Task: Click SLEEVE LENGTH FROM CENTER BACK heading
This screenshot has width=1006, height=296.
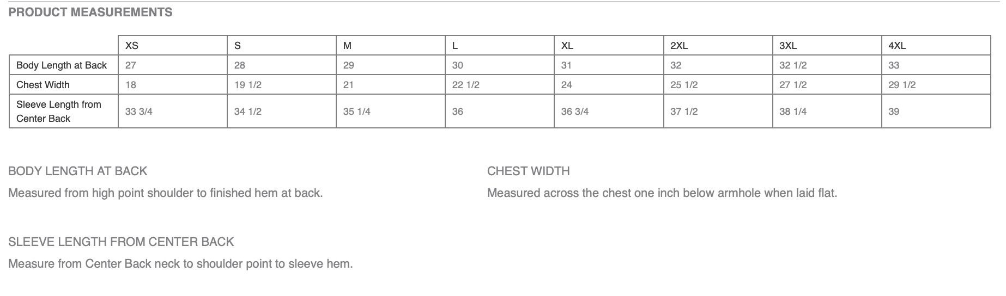Action: pyautogui.click(x=121, y=242)
